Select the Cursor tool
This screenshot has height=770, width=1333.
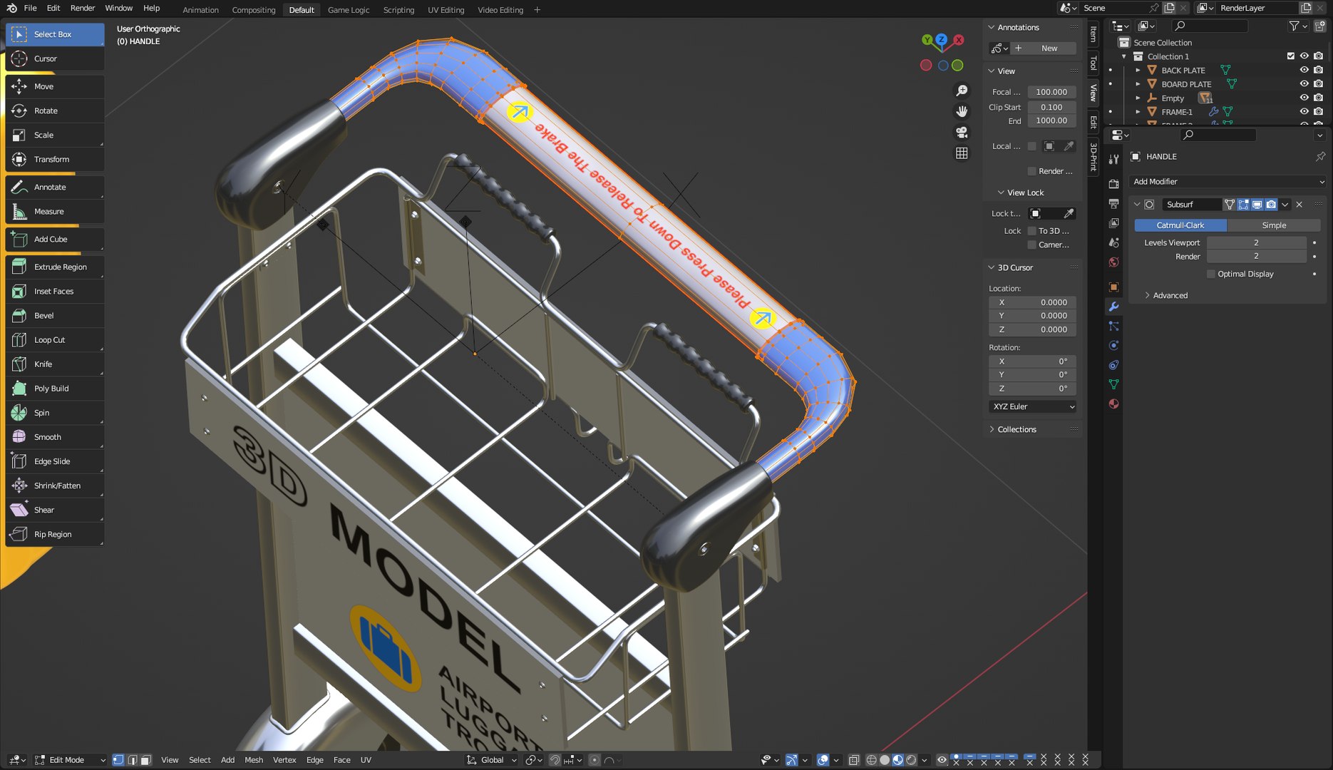[x=55, y=58]
